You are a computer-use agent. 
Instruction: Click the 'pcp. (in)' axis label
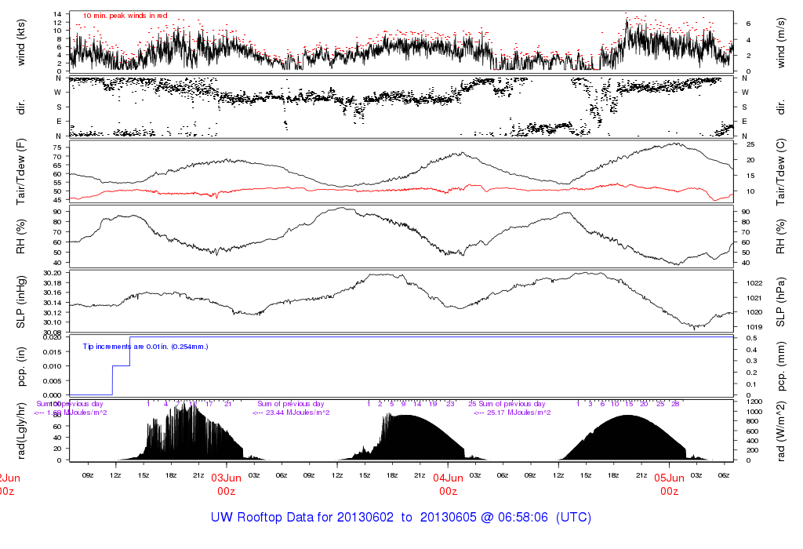point(22,366)
